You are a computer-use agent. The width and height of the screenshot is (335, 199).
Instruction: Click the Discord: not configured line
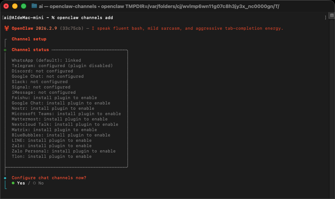[x=42, y=71]
